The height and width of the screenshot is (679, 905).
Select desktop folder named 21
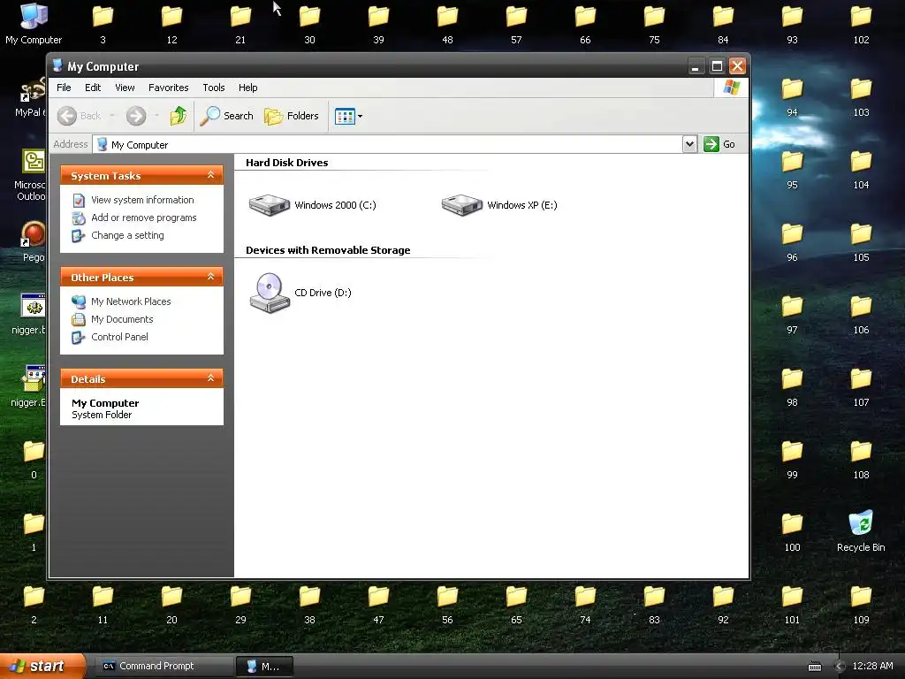click(240, 24)
